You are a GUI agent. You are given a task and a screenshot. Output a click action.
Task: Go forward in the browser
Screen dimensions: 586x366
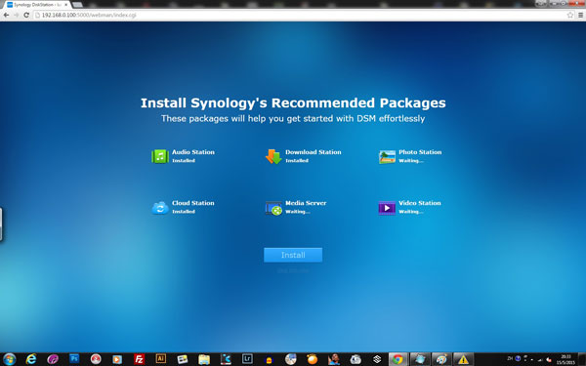coord(16,15)
